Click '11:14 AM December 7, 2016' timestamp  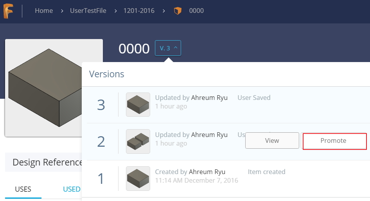point(197,181)
